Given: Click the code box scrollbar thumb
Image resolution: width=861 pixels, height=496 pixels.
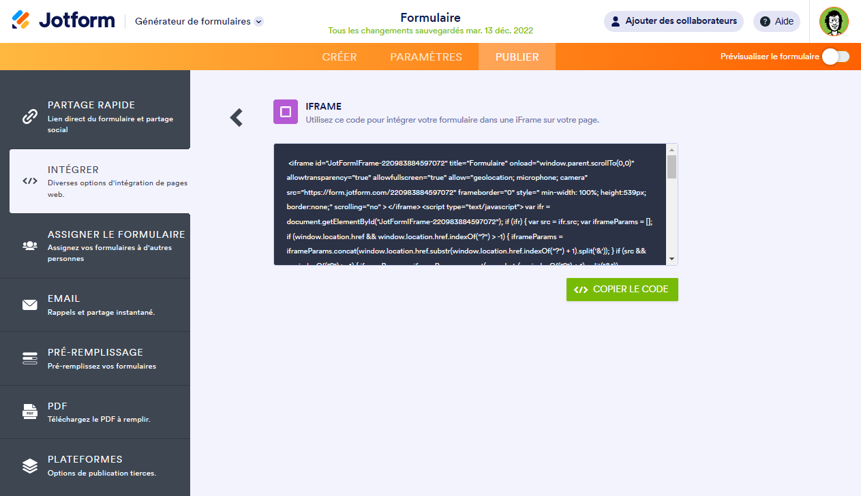Looking at the screenshot, I should coord(671,167).
